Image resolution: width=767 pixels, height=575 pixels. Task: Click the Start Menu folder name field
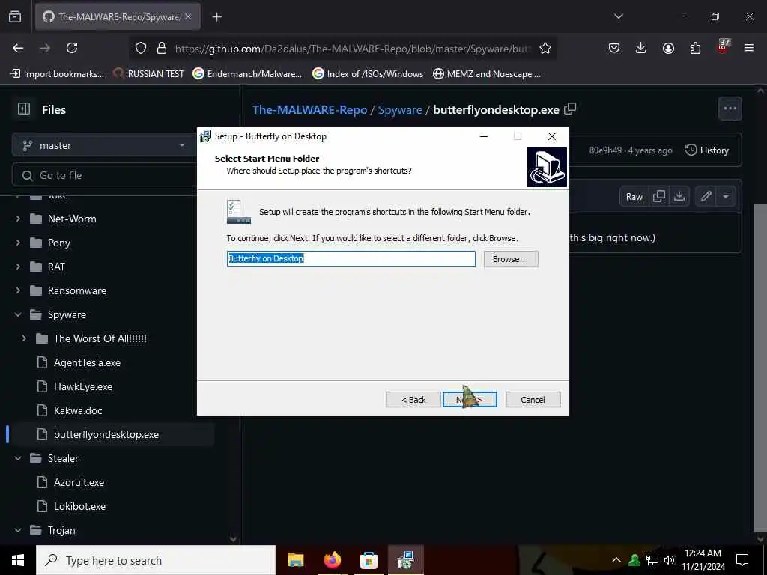pos(351,258)
